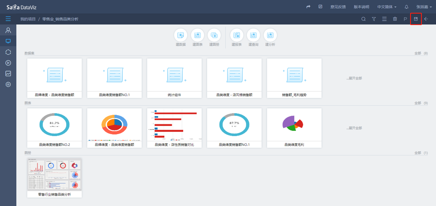Open the circular refresh sidebar icon
Viewport: 436px width, 206px height.
8,52
